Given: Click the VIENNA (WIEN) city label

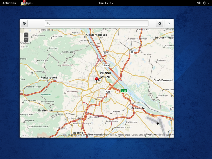Looking at the screenshot, I should (105, 75).
